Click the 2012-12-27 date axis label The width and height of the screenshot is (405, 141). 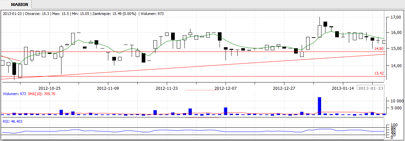click(284, 88)
